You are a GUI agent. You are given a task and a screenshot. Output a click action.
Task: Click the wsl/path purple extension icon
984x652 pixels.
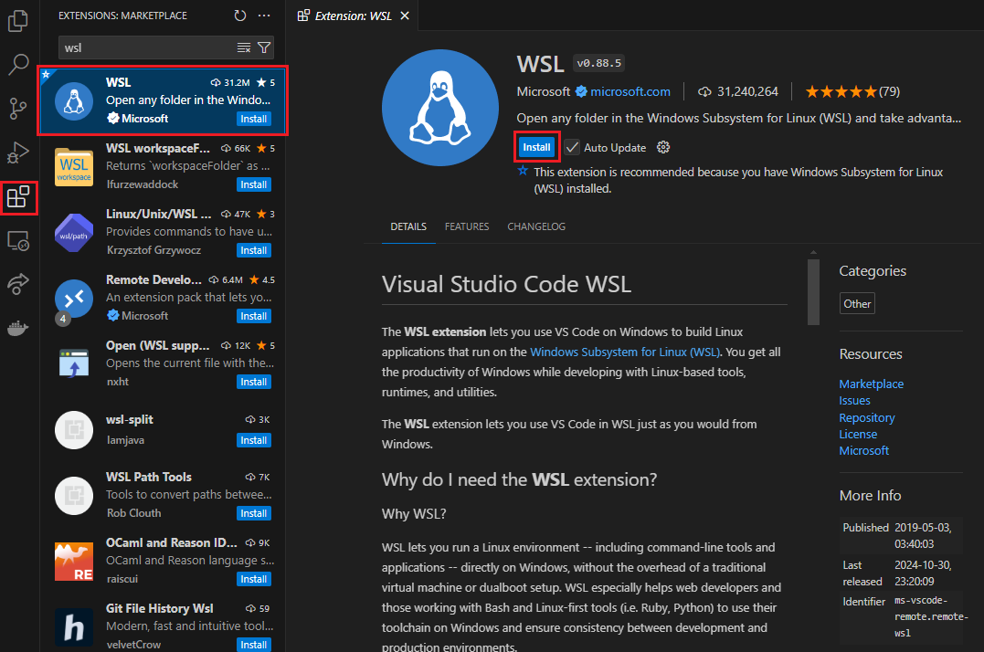74,233
